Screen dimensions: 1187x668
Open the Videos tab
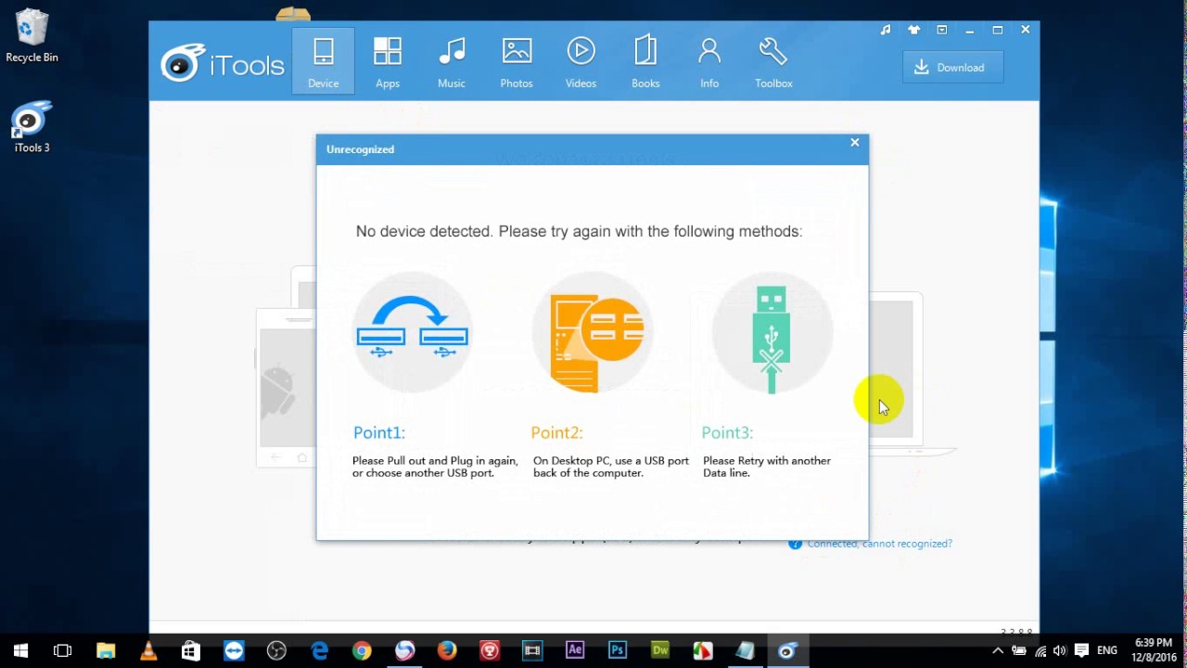581,61
